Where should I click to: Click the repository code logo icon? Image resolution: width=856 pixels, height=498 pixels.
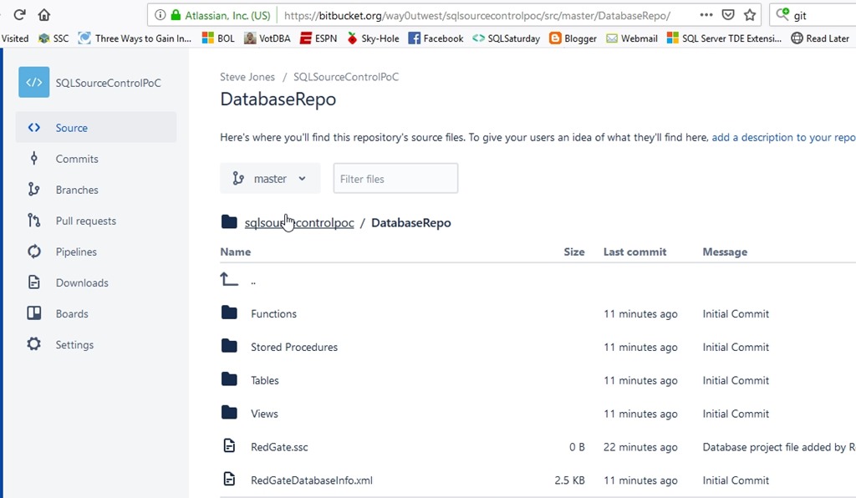coord(33,83)
